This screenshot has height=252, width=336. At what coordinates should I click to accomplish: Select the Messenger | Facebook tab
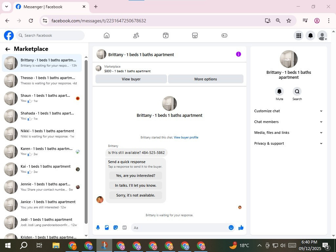click(x=51, y=7)
